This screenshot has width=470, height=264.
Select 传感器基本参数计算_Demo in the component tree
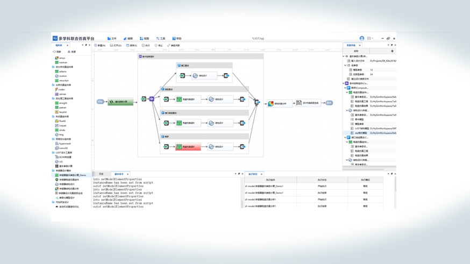pos(72,175)
